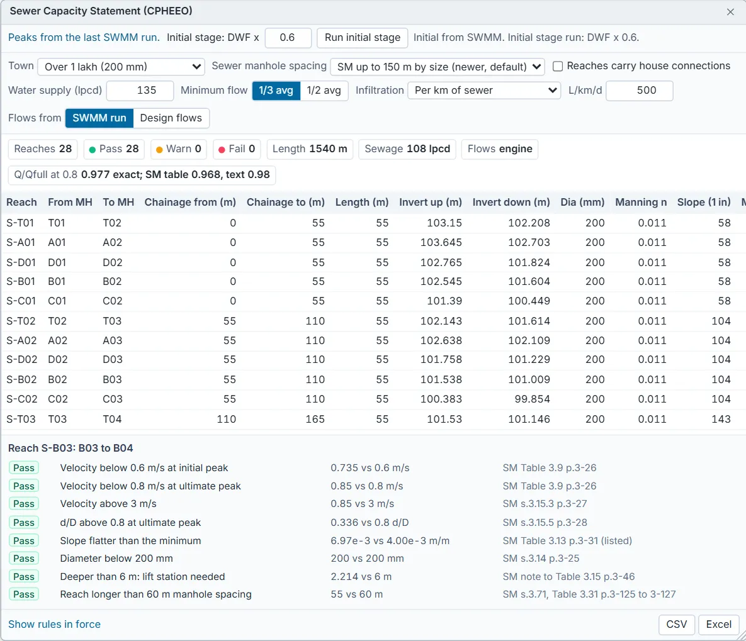Edit the L/km/d infiltration value field

coord(640,91)
